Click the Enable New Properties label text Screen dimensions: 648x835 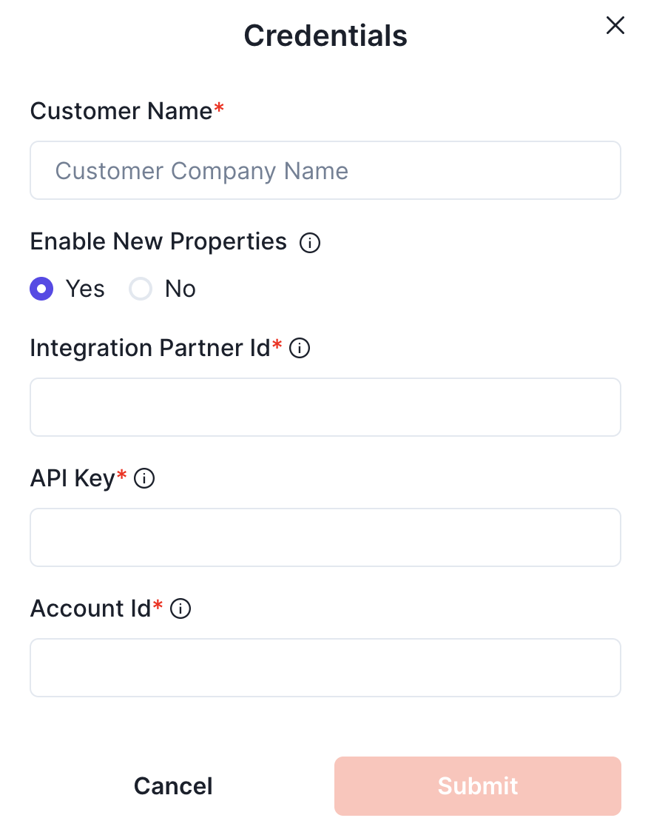click(x=158, y=241)
